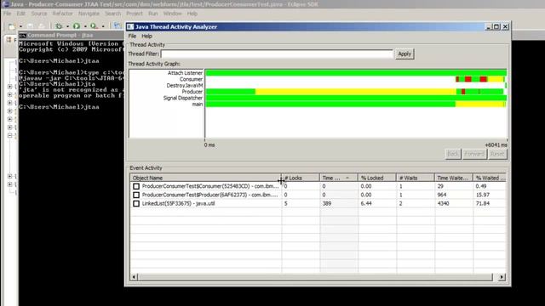
Task: Sort by the # Locks column header
Action: tap(301, 178)
